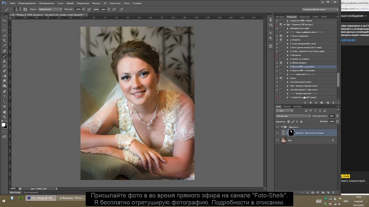This screenshot has width=369, height=207.
Task: Open the 'Изображение' menu
Action: pos(46,3)
